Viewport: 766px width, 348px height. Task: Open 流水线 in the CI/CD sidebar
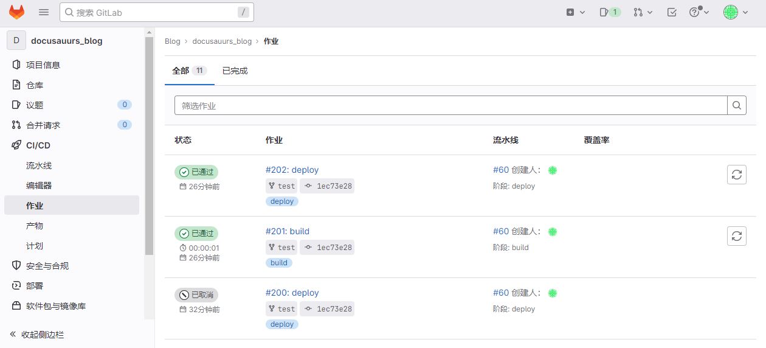(x=39, y=165)
